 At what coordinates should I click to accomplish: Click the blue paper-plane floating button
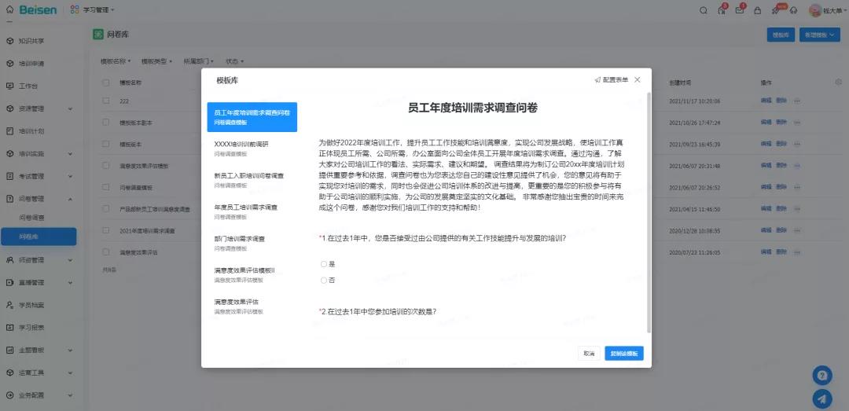click(x=822, y=399)
